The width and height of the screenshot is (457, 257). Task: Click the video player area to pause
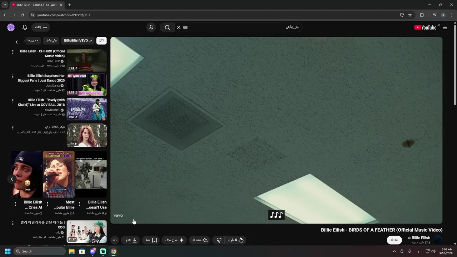pos(276,130)
